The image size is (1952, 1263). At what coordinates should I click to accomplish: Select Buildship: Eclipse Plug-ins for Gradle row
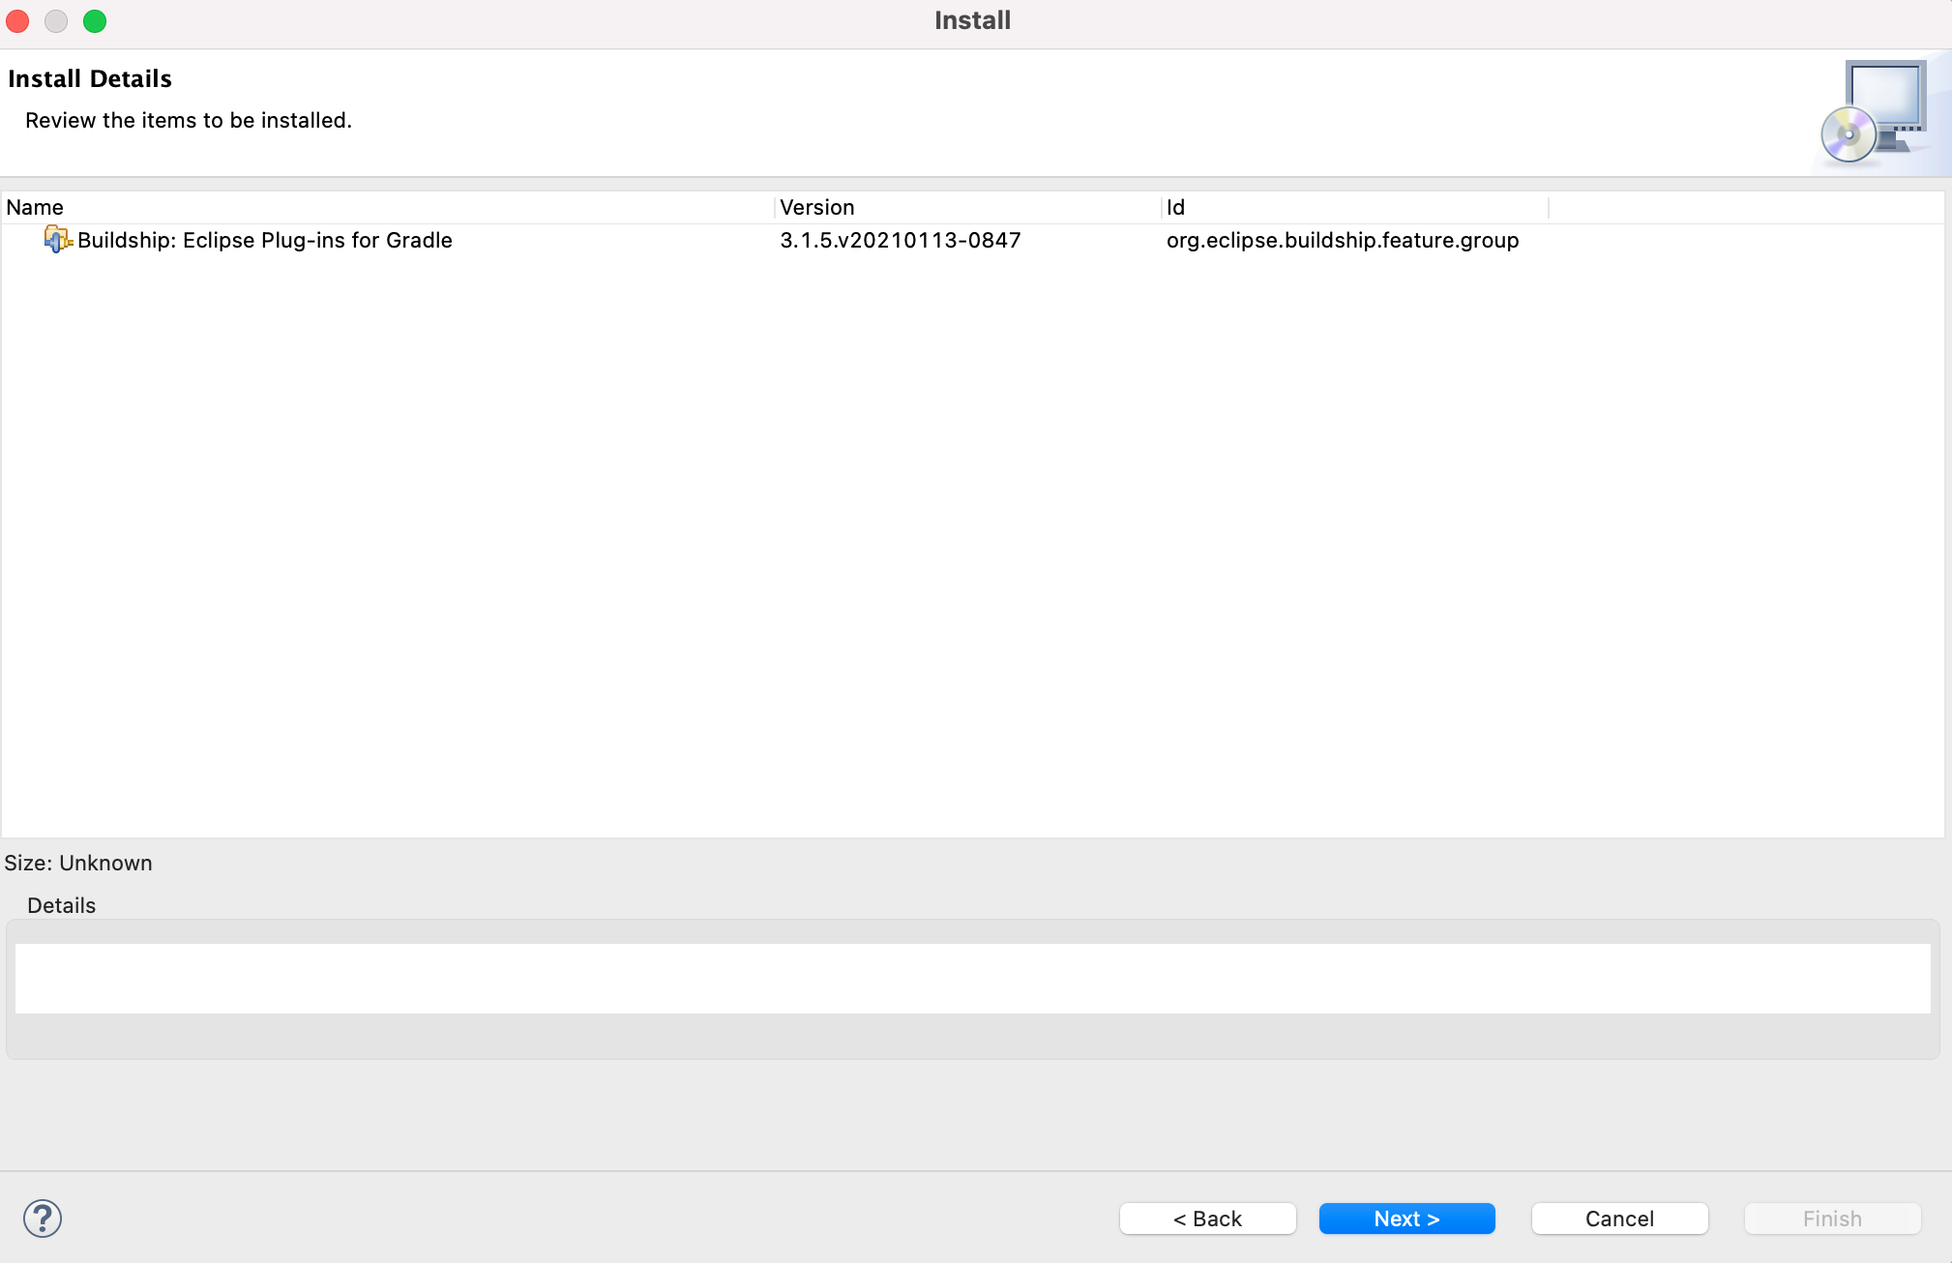click(264, 240)
